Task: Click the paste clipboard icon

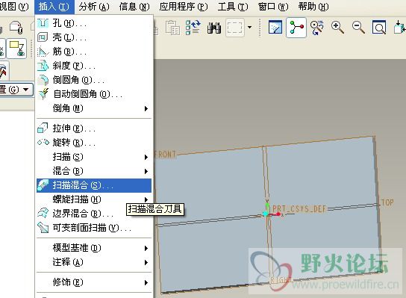Action: 172,28
